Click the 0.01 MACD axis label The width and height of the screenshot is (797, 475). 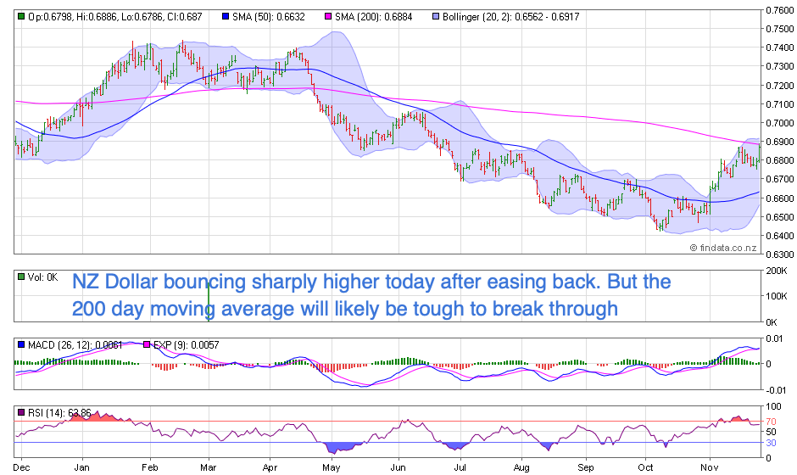point(776,338)
